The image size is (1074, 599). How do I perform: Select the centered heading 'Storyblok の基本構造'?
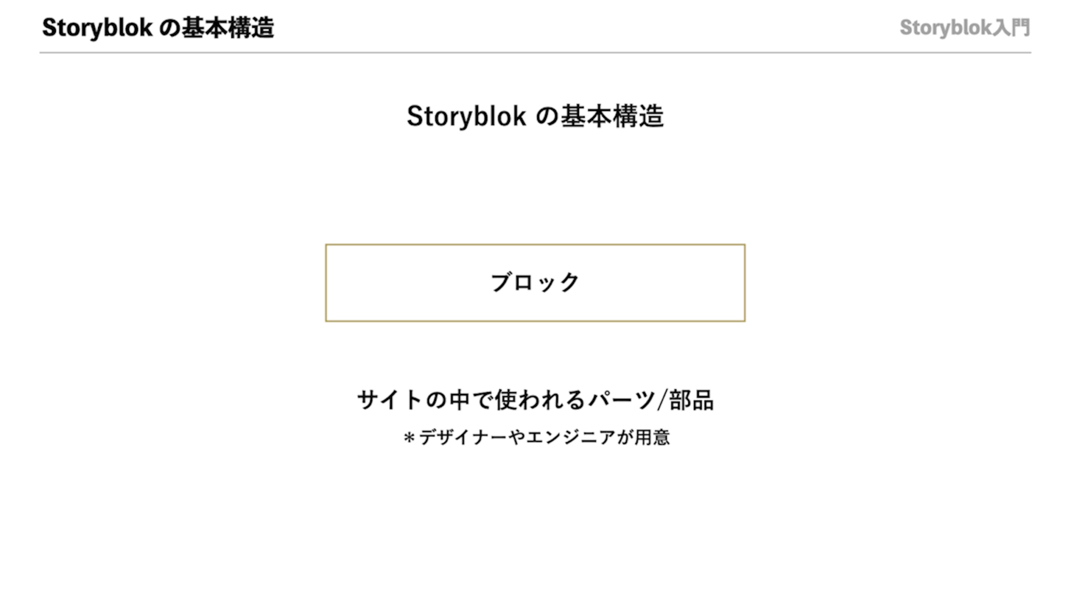[x=535, y=116]
